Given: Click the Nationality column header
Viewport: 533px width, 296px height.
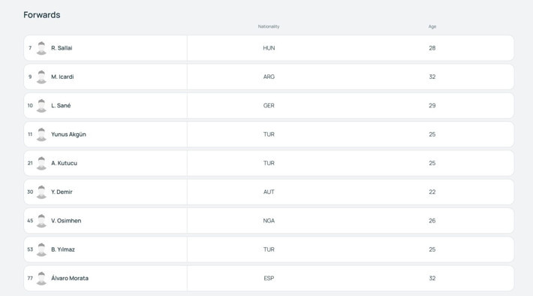Looking at the screenshot, I should pyautogui.click(x=269, y=26).
